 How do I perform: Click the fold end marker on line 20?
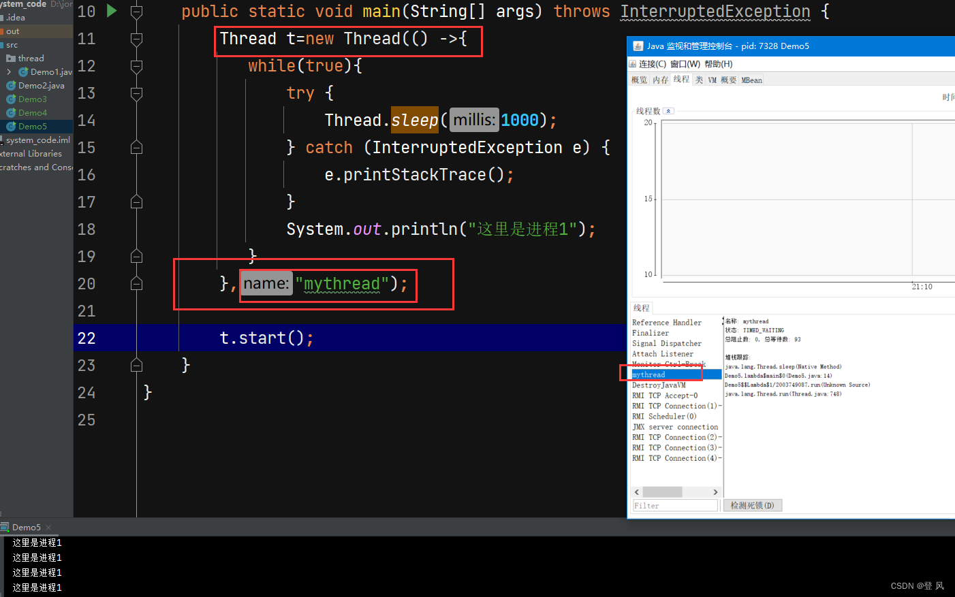point(136,284)
